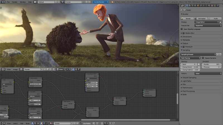
Task: Click the Render button in Render panel
Action: pyautogui.click(x=187, y=19)
